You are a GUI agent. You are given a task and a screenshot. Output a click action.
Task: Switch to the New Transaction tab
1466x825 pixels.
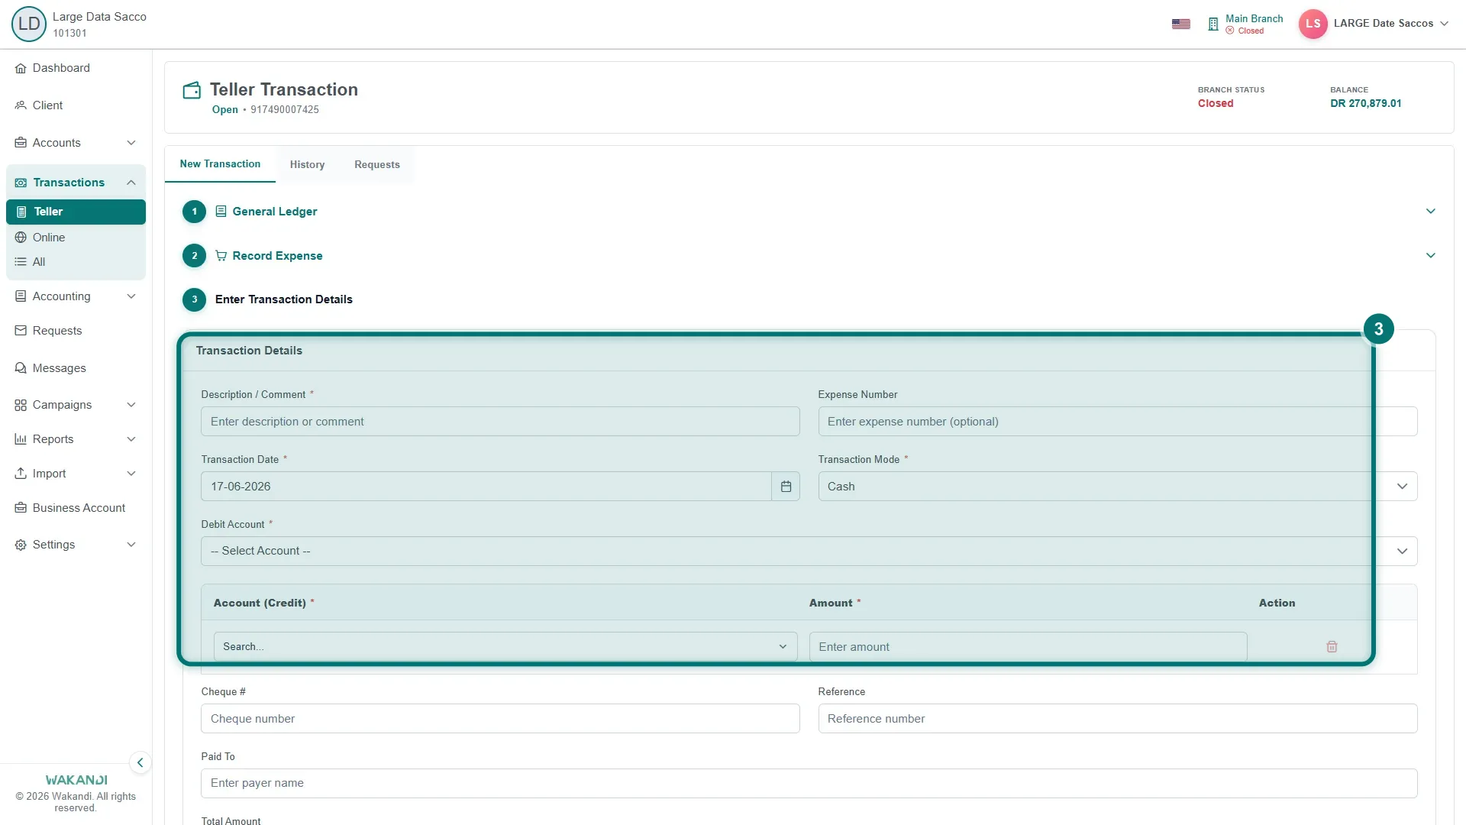(x=220, y=164)
